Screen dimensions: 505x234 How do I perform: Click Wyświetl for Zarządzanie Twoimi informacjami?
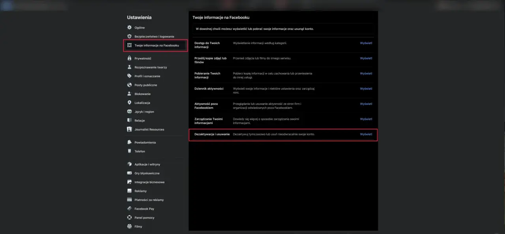(x=366, y=119)
